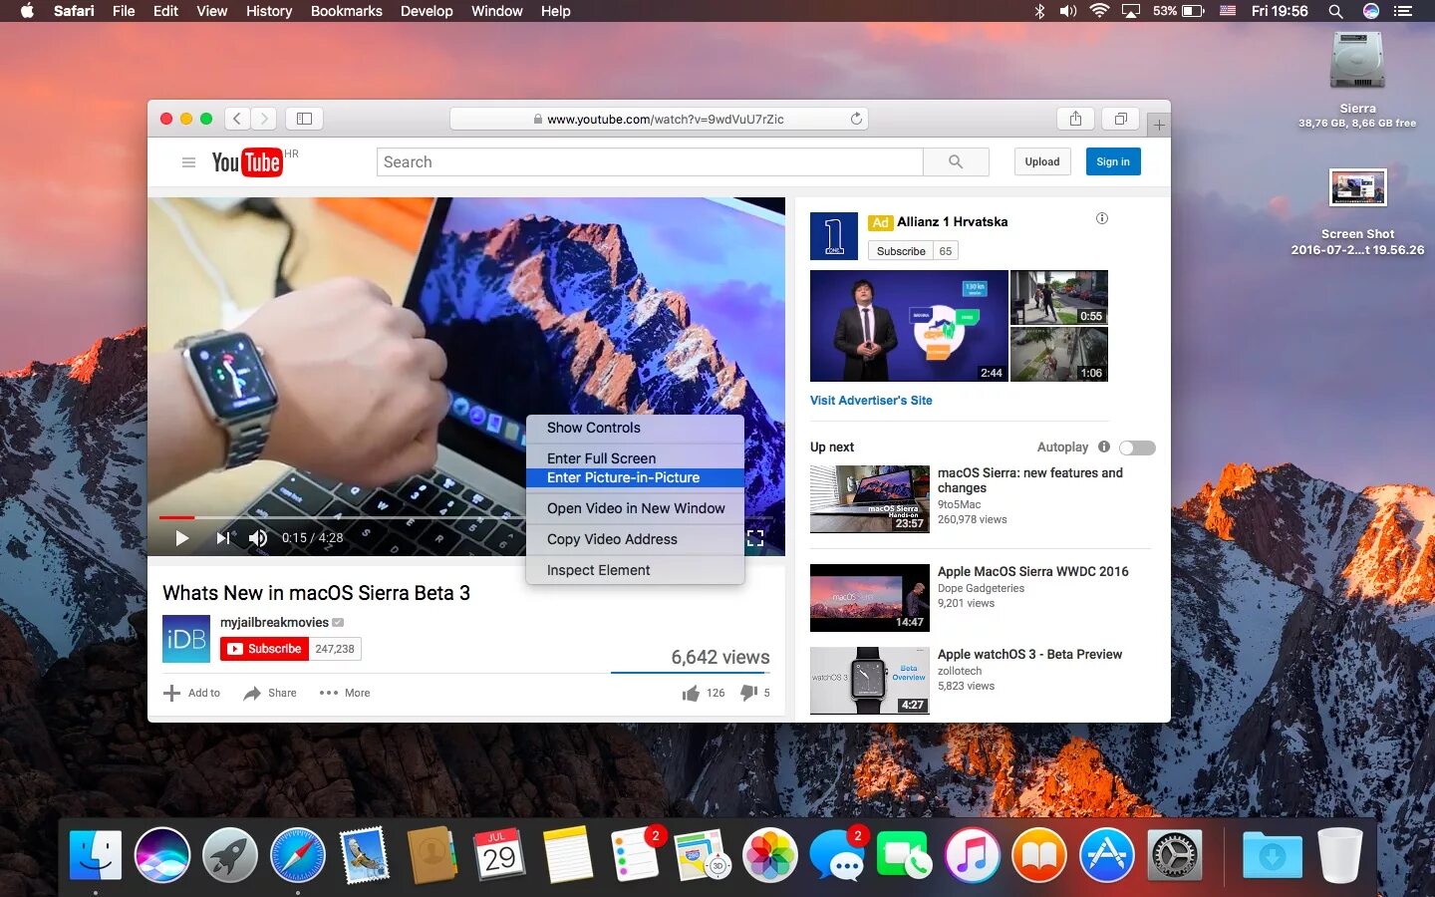The width and height of the screenshot is (1435, 897).
Task: Click the YouTube search magnifier button
Action: (x=956, y=162)
